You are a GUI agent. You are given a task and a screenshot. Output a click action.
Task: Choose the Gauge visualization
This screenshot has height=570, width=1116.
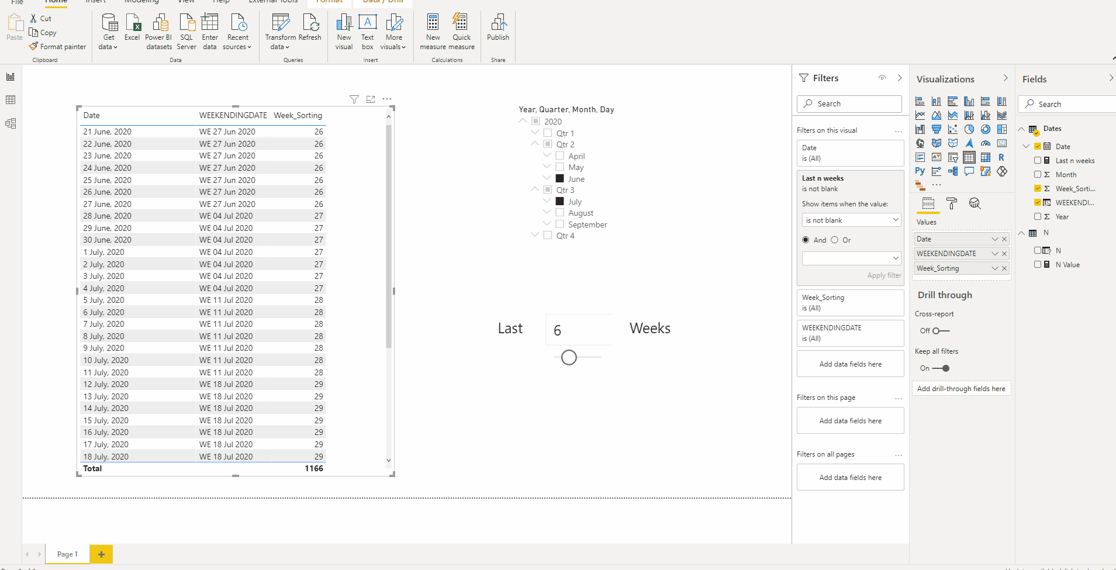click(x=986, y=143)
